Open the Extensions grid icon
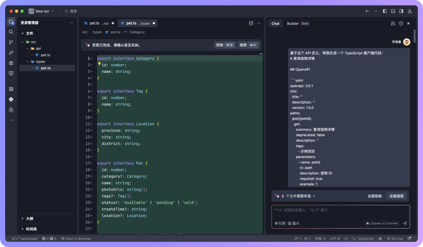The height and width of the screenshot is (247, 423). click(11, 89)
